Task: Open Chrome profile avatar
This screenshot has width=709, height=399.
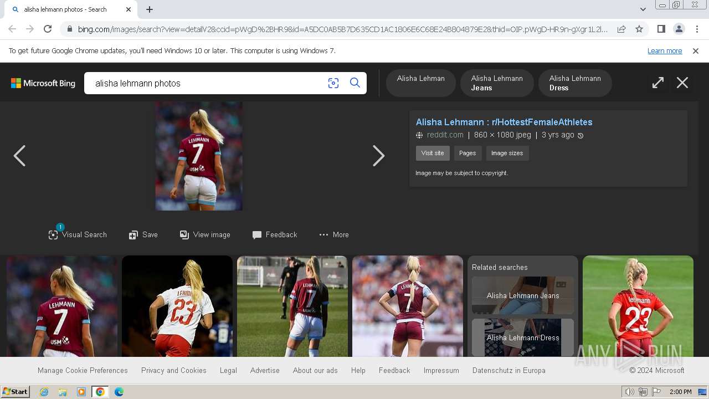Action: [679, 29]
